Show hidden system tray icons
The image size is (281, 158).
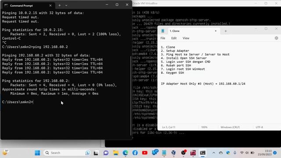click(x=214, y=153)
